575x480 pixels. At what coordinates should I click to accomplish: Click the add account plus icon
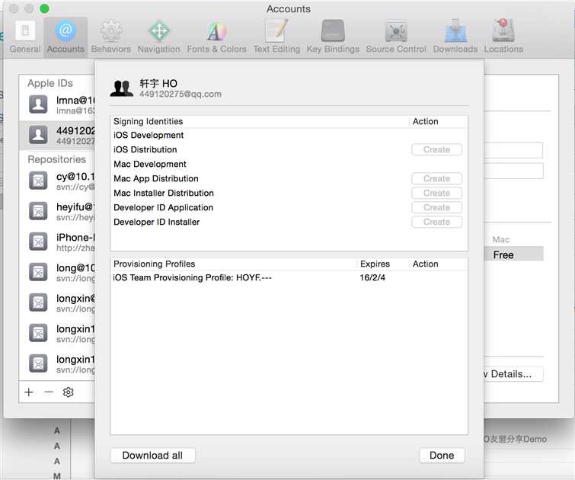[x=29, y=392]
